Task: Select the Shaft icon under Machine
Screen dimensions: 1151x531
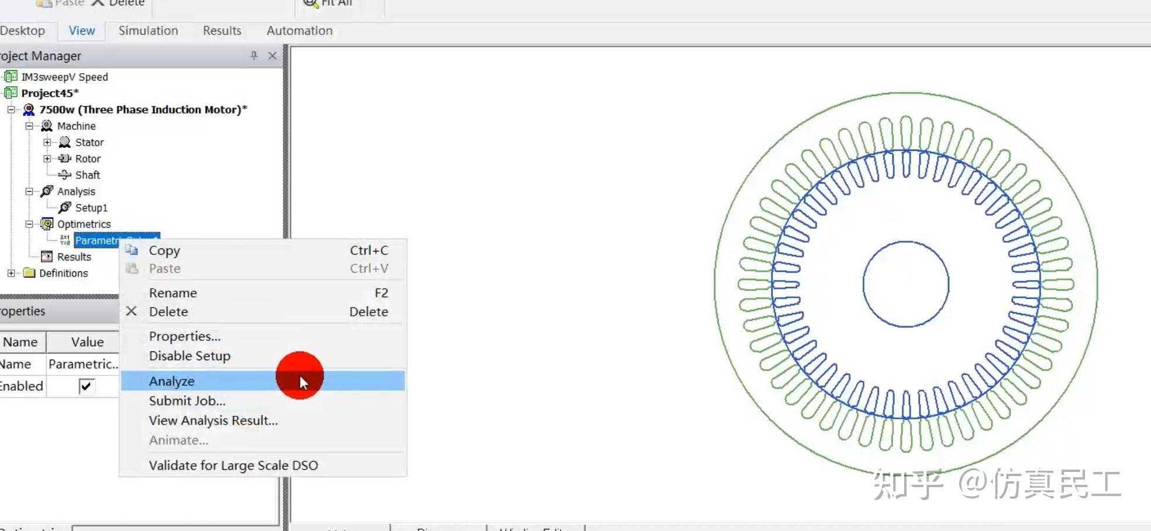Action: pyautogui.click(x=65, y=174)
